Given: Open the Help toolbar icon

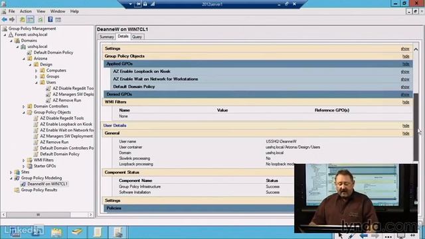Looking at the screenshot, I should click(50, 19).
